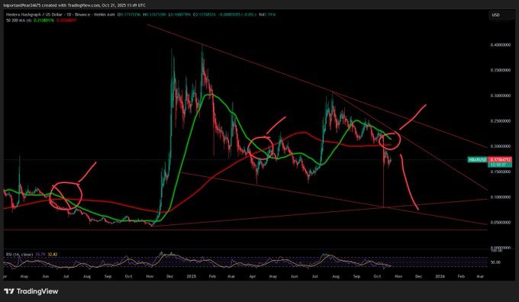Click the 0.20000000 price axis label
519x302 pixels.
click(500, 146)
